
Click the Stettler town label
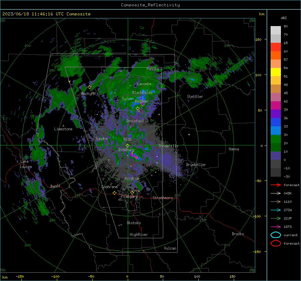pos(195,97)
